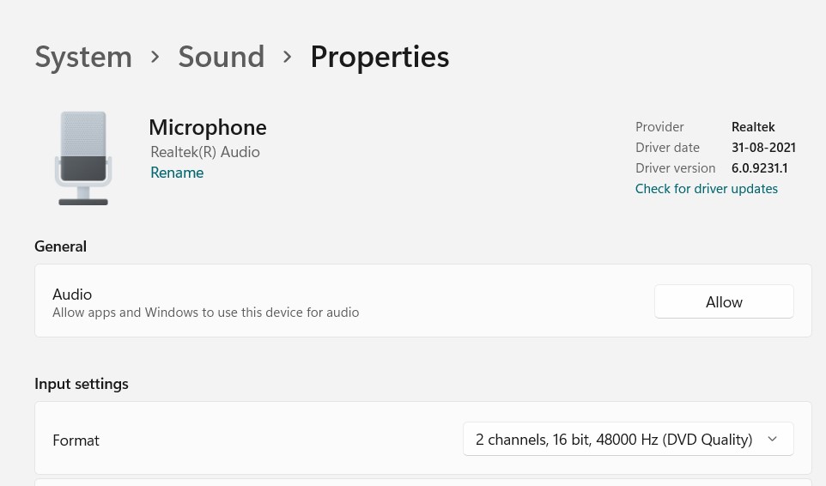Click the driver date 31-08-2021 value
Image resolution: width=826 pixels, height=486 pixels.
coord(763,148)
